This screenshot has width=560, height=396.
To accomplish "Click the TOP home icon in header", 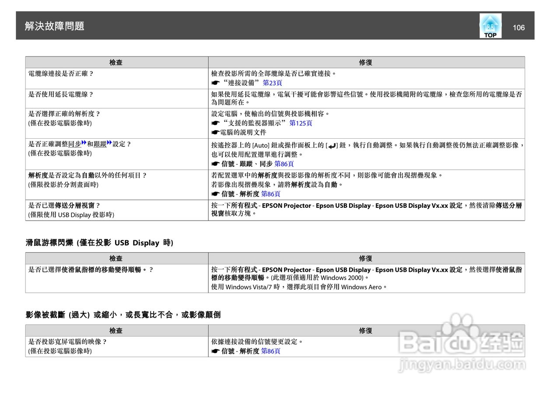I will 490,26.
